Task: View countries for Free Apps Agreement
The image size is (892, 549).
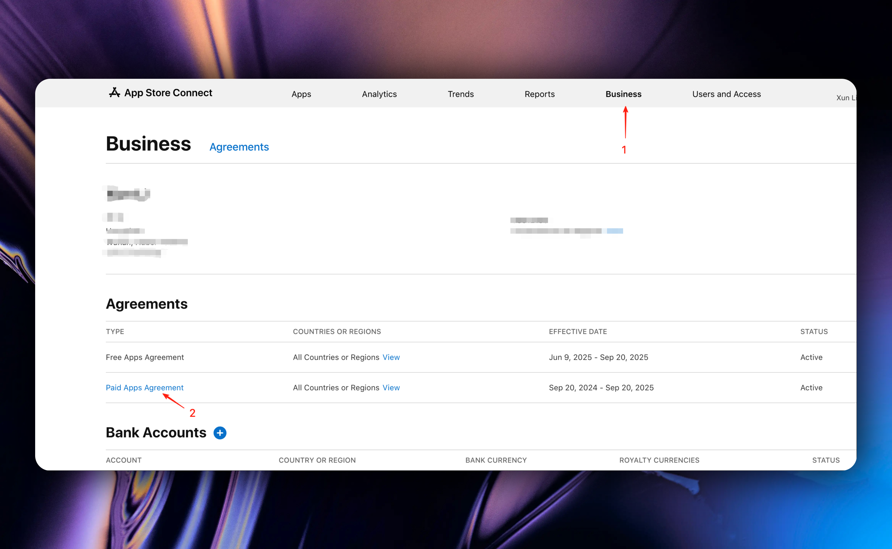Action: click(x=391, y=357)
